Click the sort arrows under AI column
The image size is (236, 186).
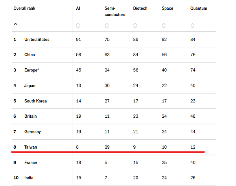coord(78,26)
